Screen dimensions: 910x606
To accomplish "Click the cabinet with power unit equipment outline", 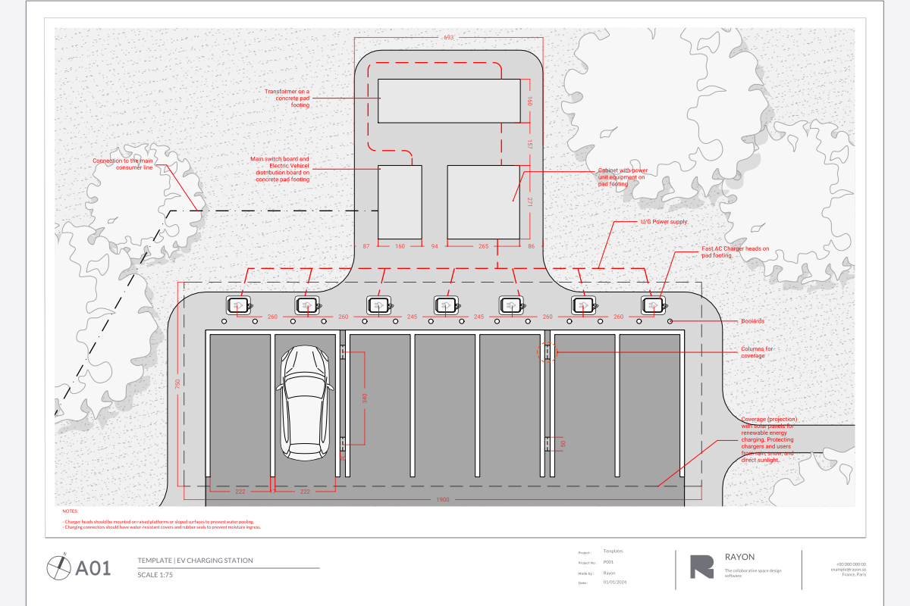I will [x=485, y=201].
